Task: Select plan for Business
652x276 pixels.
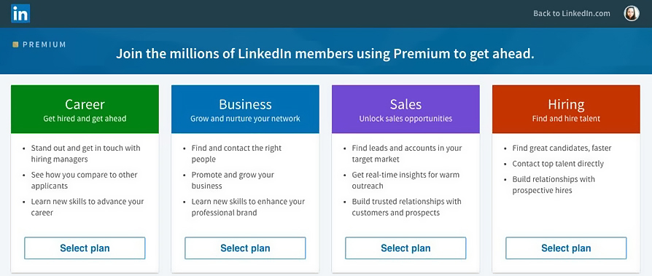Action: pos(245,248)
